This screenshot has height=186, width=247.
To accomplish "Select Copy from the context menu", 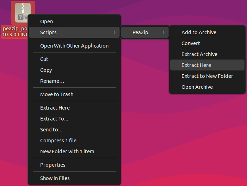I will click(74, 70).
